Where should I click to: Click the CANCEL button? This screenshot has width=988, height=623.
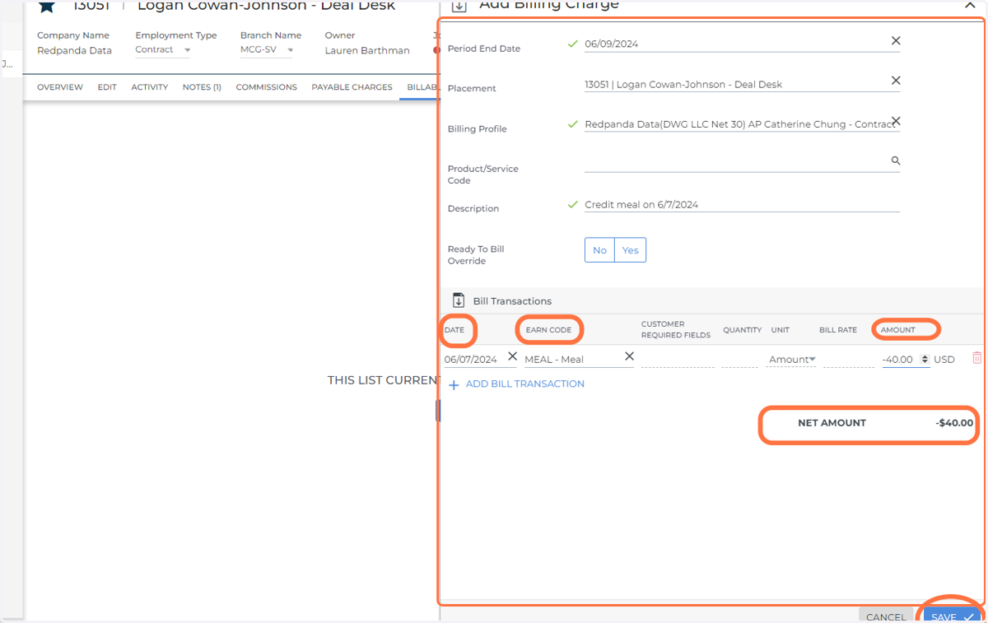[886, 616]
